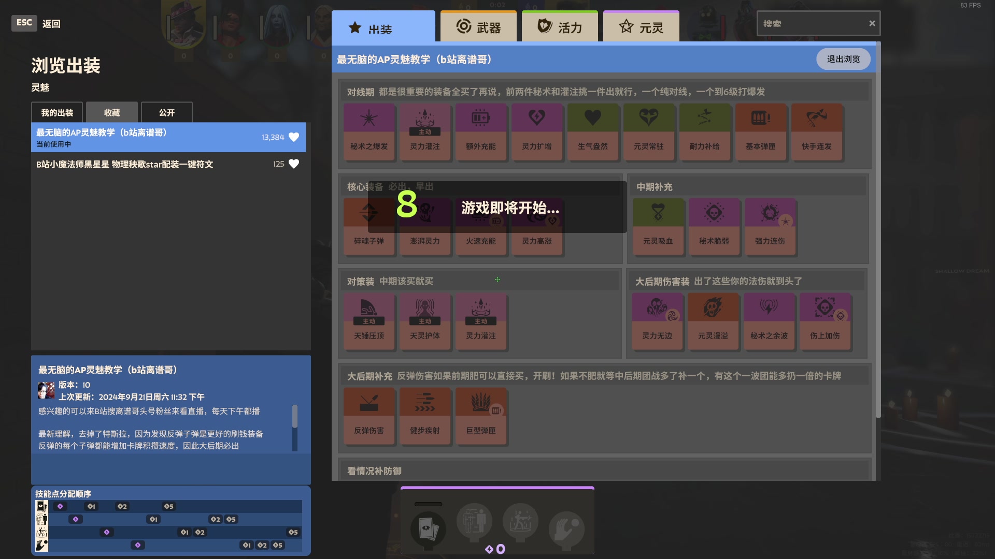Select the 健步疾射 item card
Viewport: 995px width, 559px height.
pyautogui.click(x=425, y=416)
